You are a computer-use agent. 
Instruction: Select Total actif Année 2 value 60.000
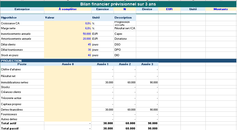pyautogui.click(x=125, y=123)
